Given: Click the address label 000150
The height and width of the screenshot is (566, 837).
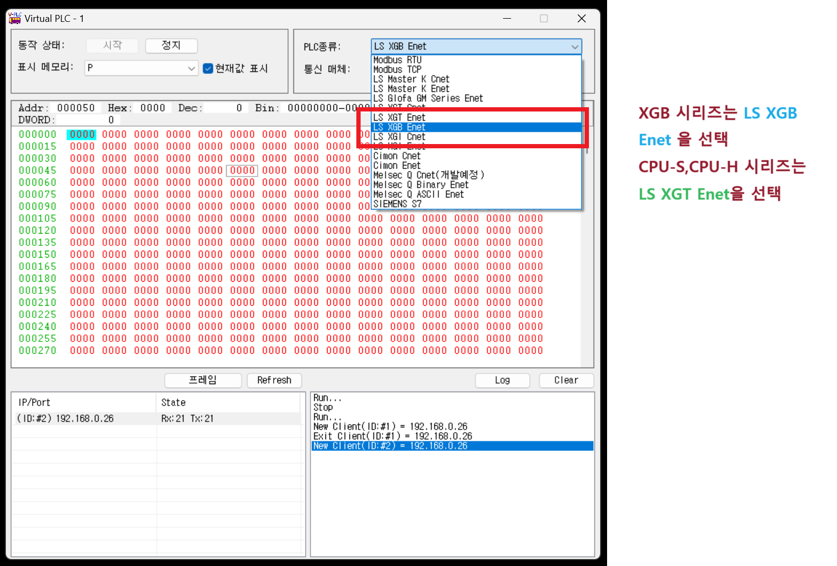Looking at the screenshot, I should coord(37,254).
